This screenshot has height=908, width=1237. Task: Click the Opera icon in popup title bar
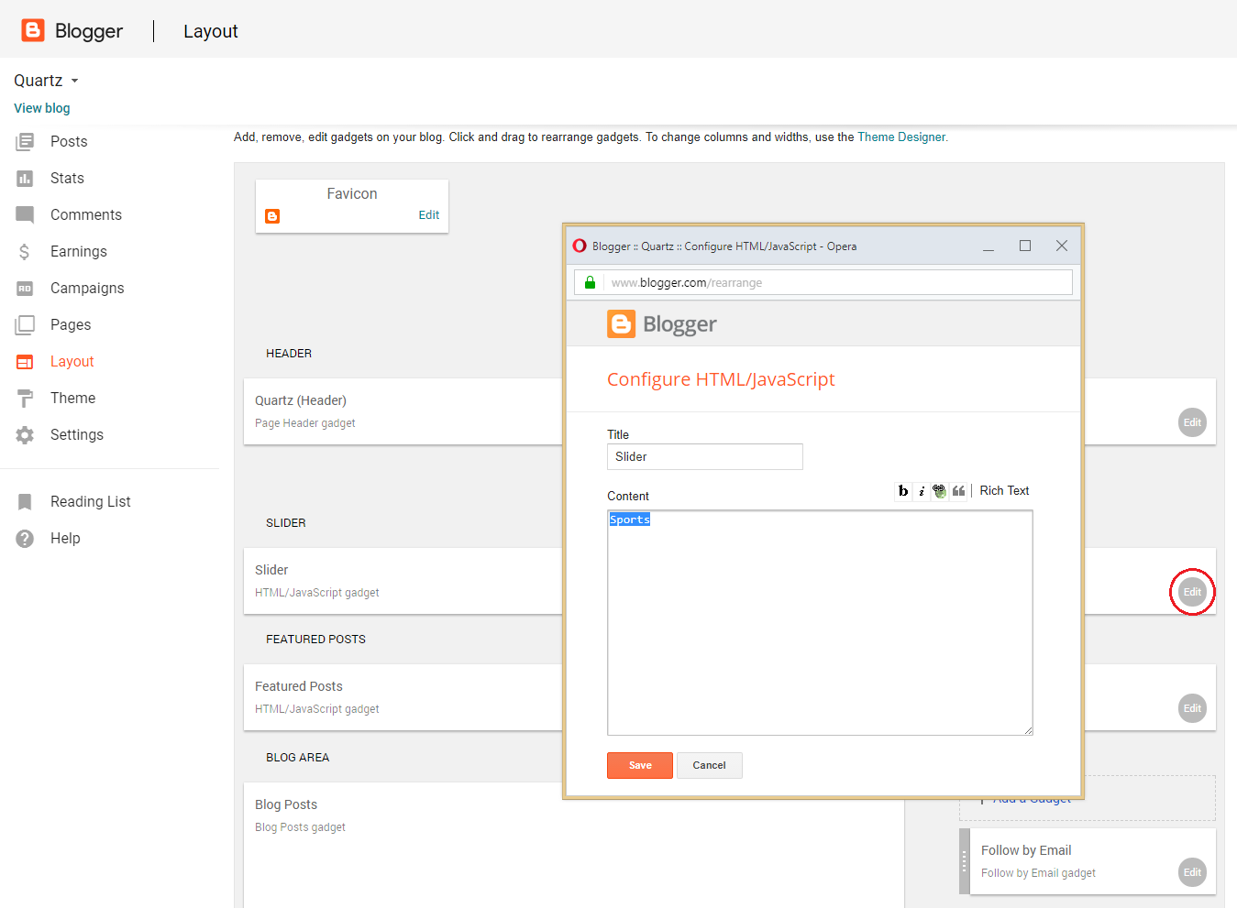[x=580, y=246]
